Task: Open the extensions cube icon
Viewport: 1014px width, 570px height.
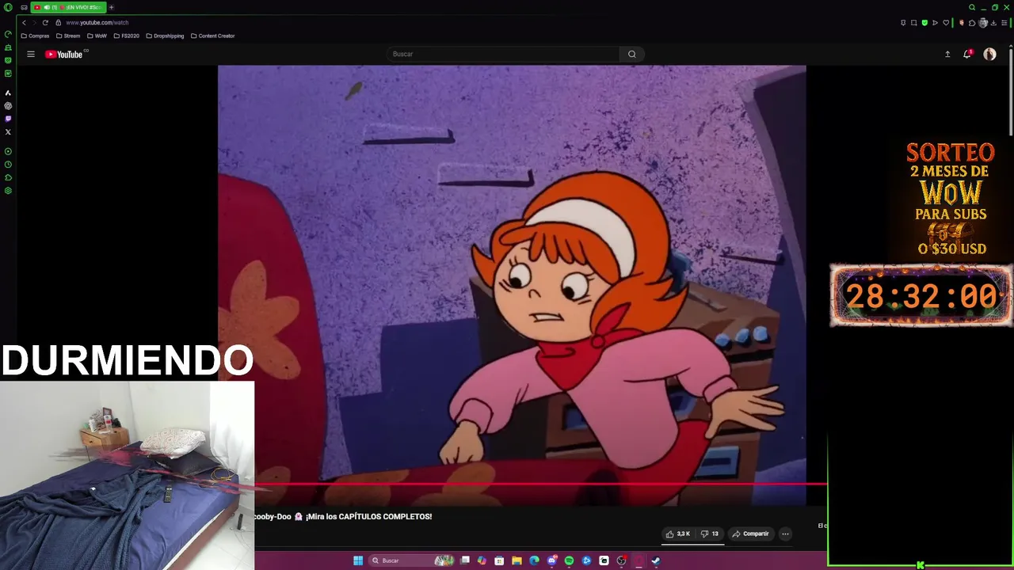Action: click(x=972, y=22)
